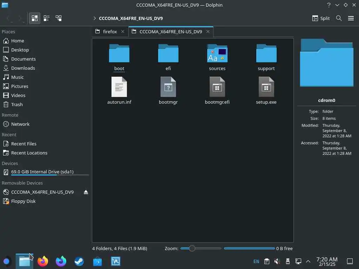Activate Split view

pyautogui.click(x=321, y=18)
